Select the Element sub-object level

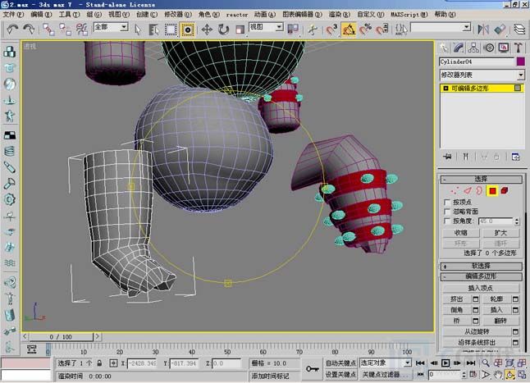[x=505, y=191]
